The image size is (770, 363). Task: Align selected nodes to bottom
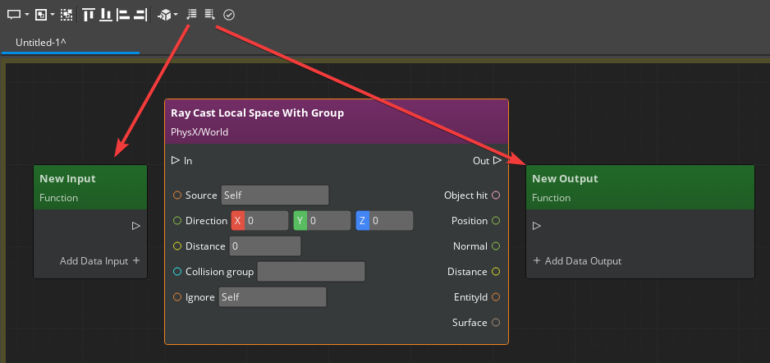(106, 15)
